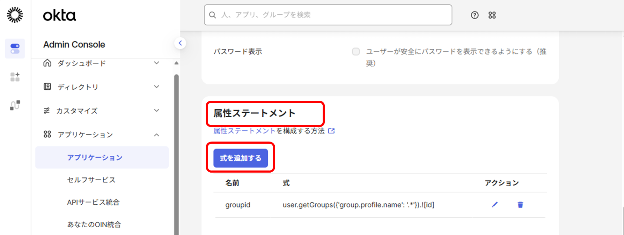Click the 式を追加する button

click(x=241, y=158)
